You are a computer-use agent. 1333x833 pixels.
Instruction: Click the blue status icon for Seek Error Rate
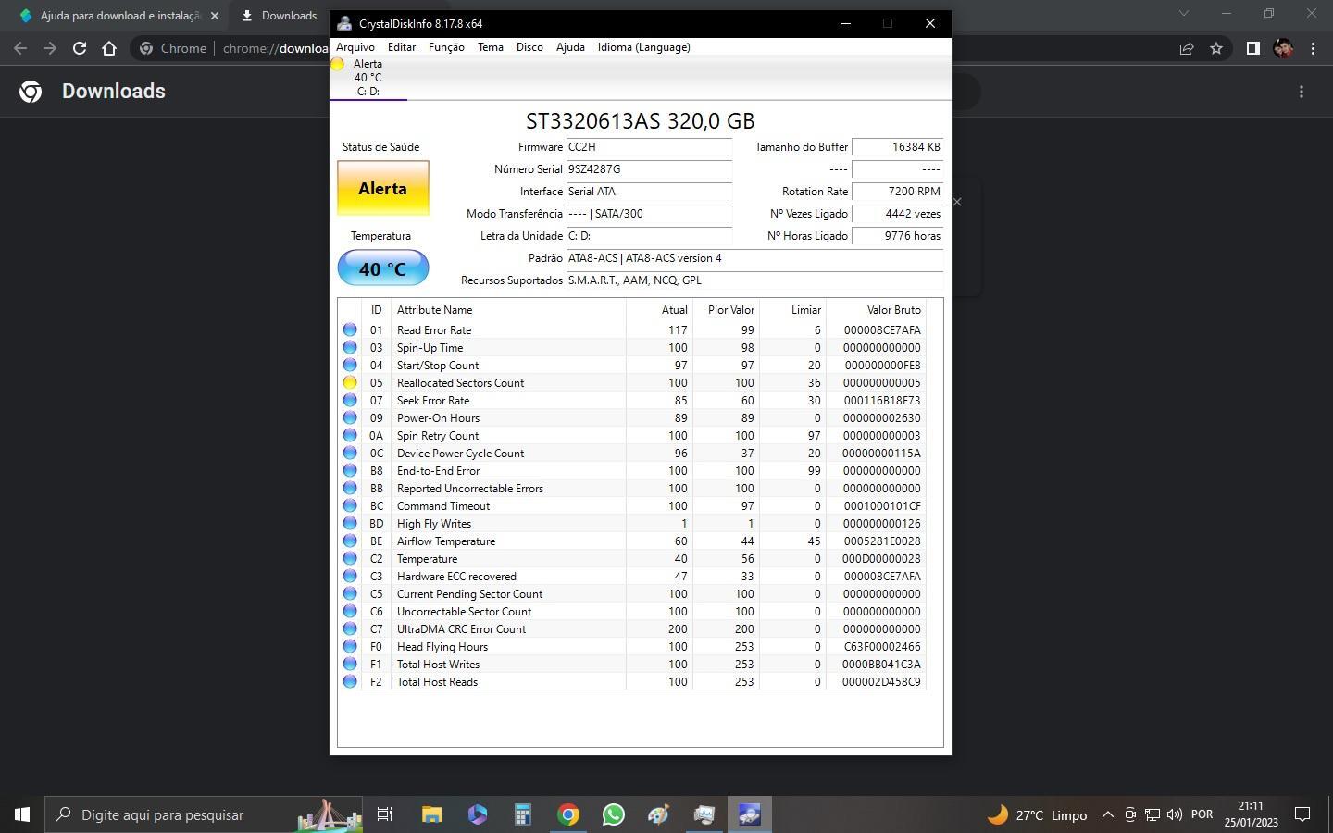pyautogui.click(x=350, y=401)
